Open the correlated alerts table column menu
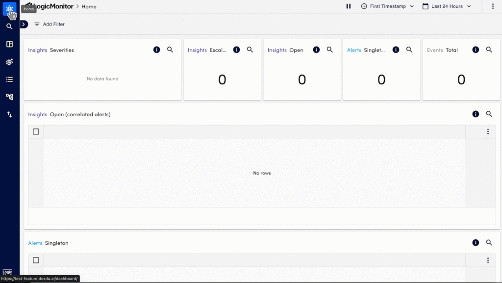502x283 pixels. pos(487,131)
